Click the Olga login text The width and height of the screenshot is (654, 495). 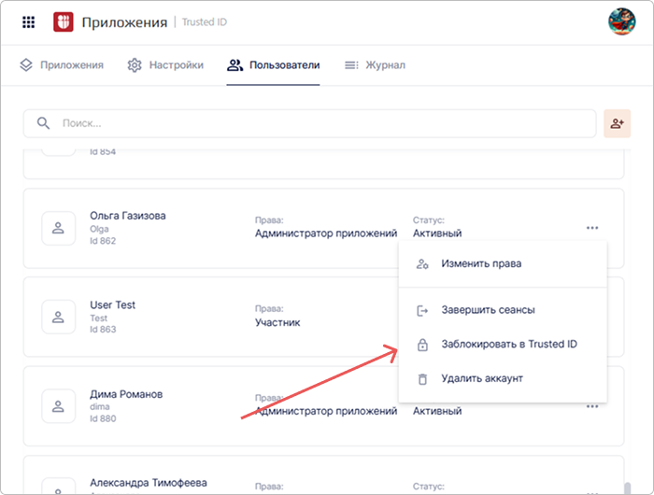[x=99, y=229]
